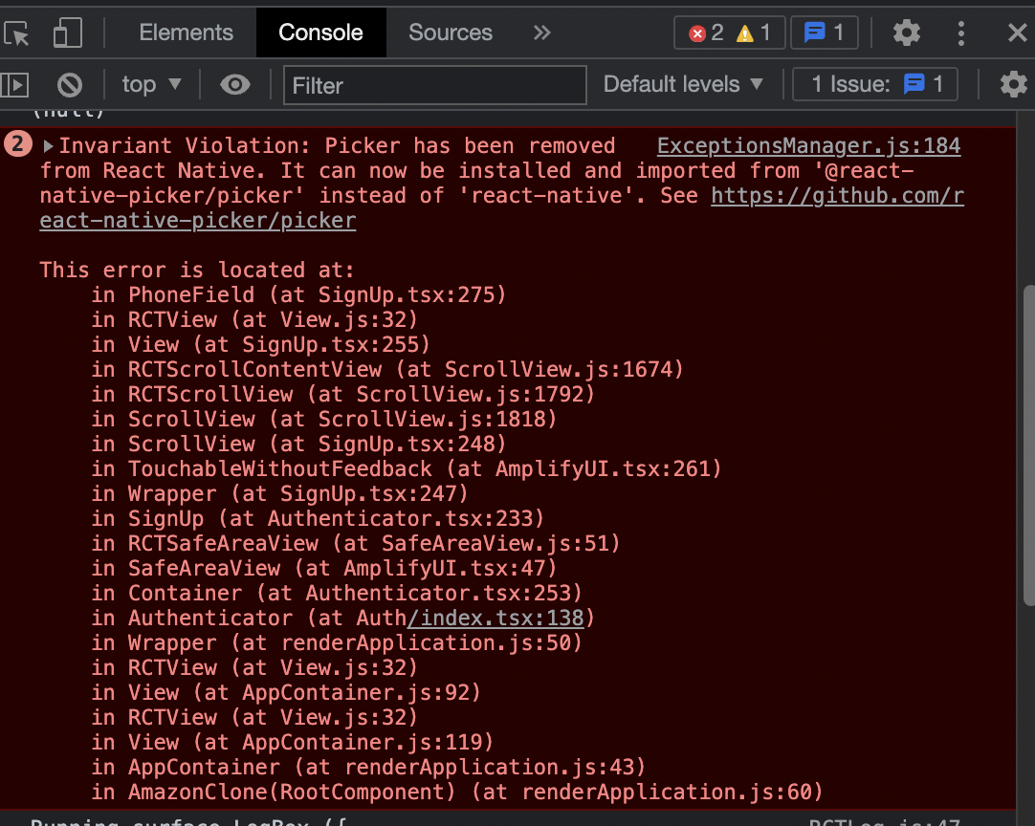Viewport: 1035px width, 826px height.
Task: Focus the console Filter input field
Action: click(x=435, y=85)
